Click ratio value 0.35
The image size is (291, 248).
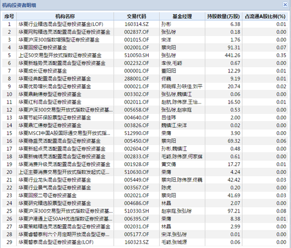click(x=281, y=56)
